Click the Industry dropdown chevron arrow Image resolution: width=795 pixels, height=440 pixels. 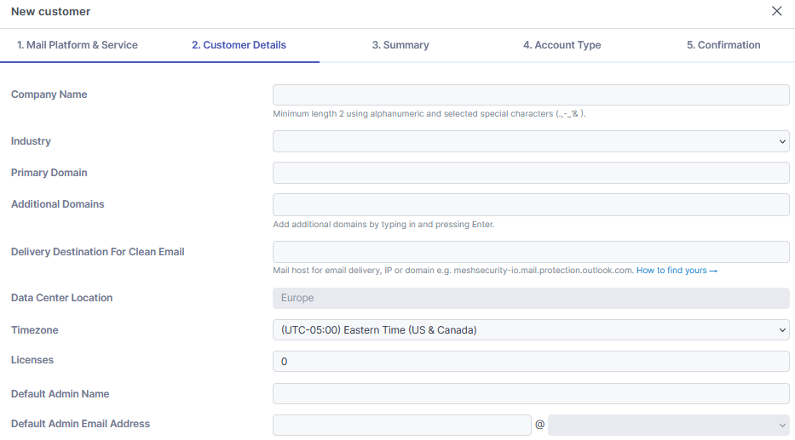click(782, 141)
